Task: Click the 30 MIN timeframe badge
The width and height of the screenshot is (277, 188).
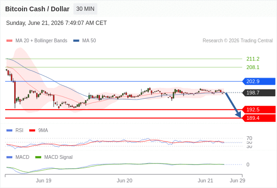Action: pos(85,9)
